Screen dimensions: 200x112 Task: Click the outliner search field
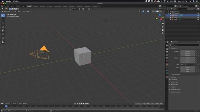tap(182, 9)
